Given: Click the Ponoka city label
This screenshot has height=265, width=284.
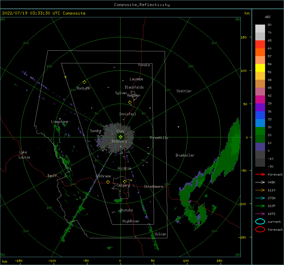Looking at the screenshot, I should 144,65.
